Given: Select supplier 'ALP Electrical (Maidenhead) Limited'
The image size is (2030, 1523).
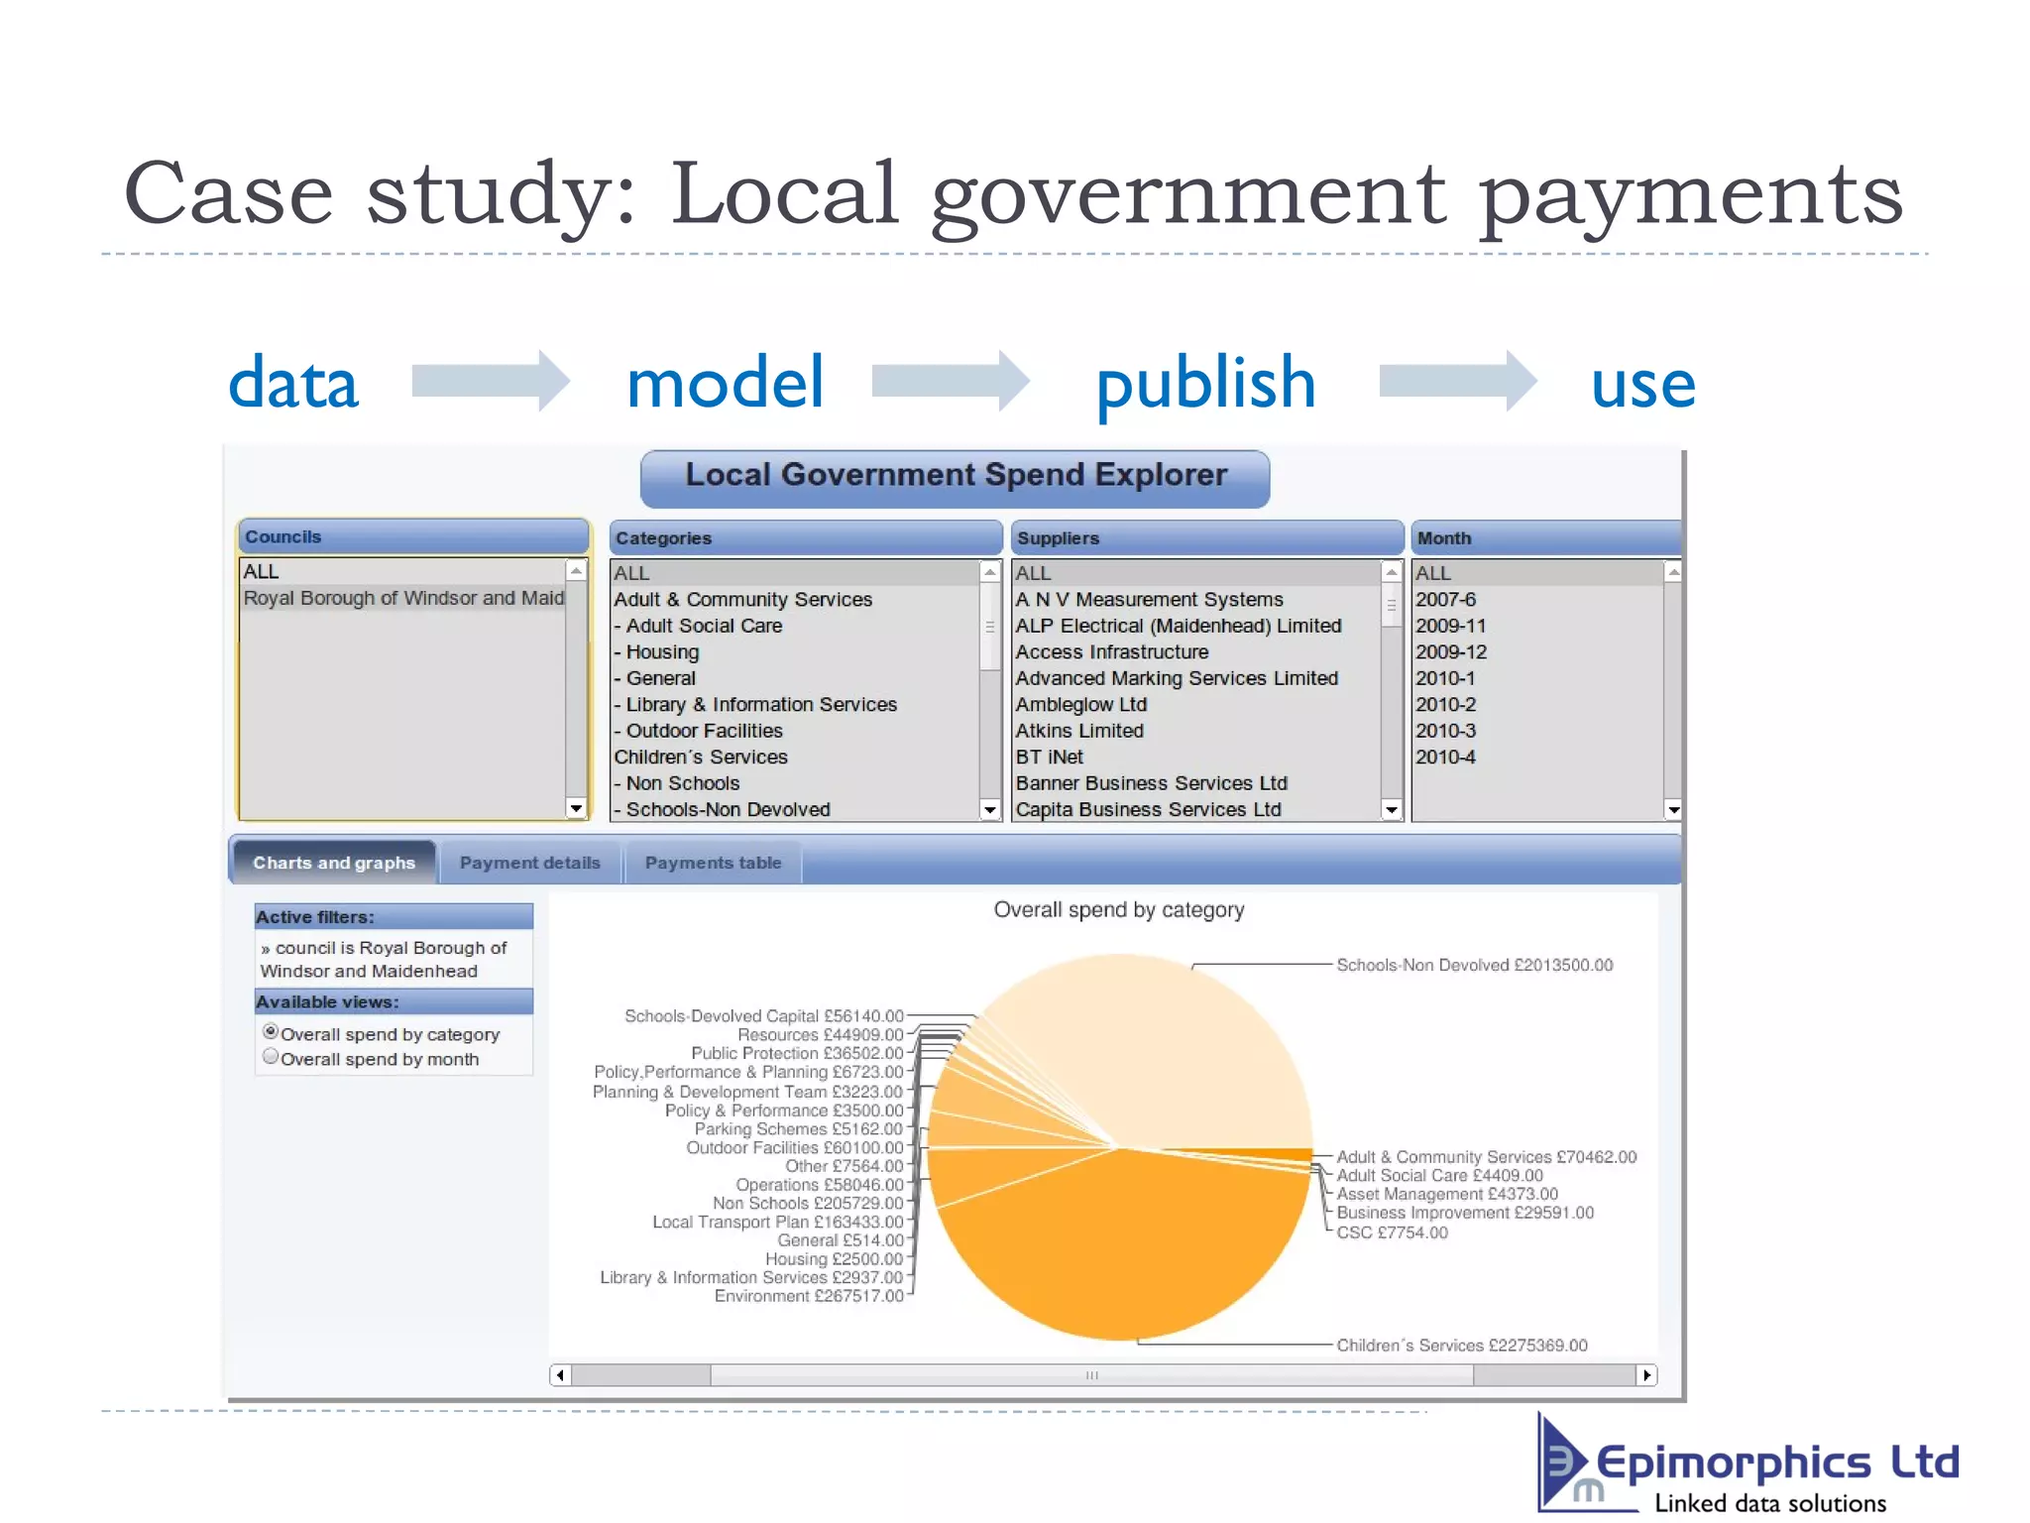Looking at the screenshot, I should (1197, 626).
